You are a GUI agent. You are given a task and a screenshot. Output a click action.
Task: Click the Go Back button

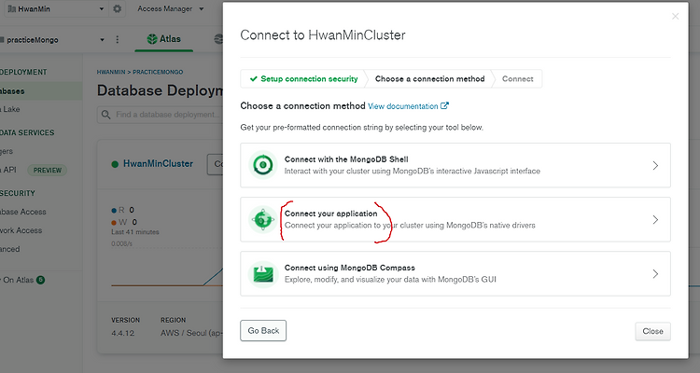(263, 331)
